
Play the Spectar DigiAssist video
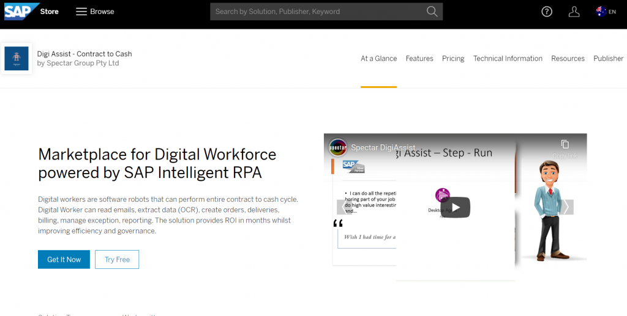tap(456, 207)
